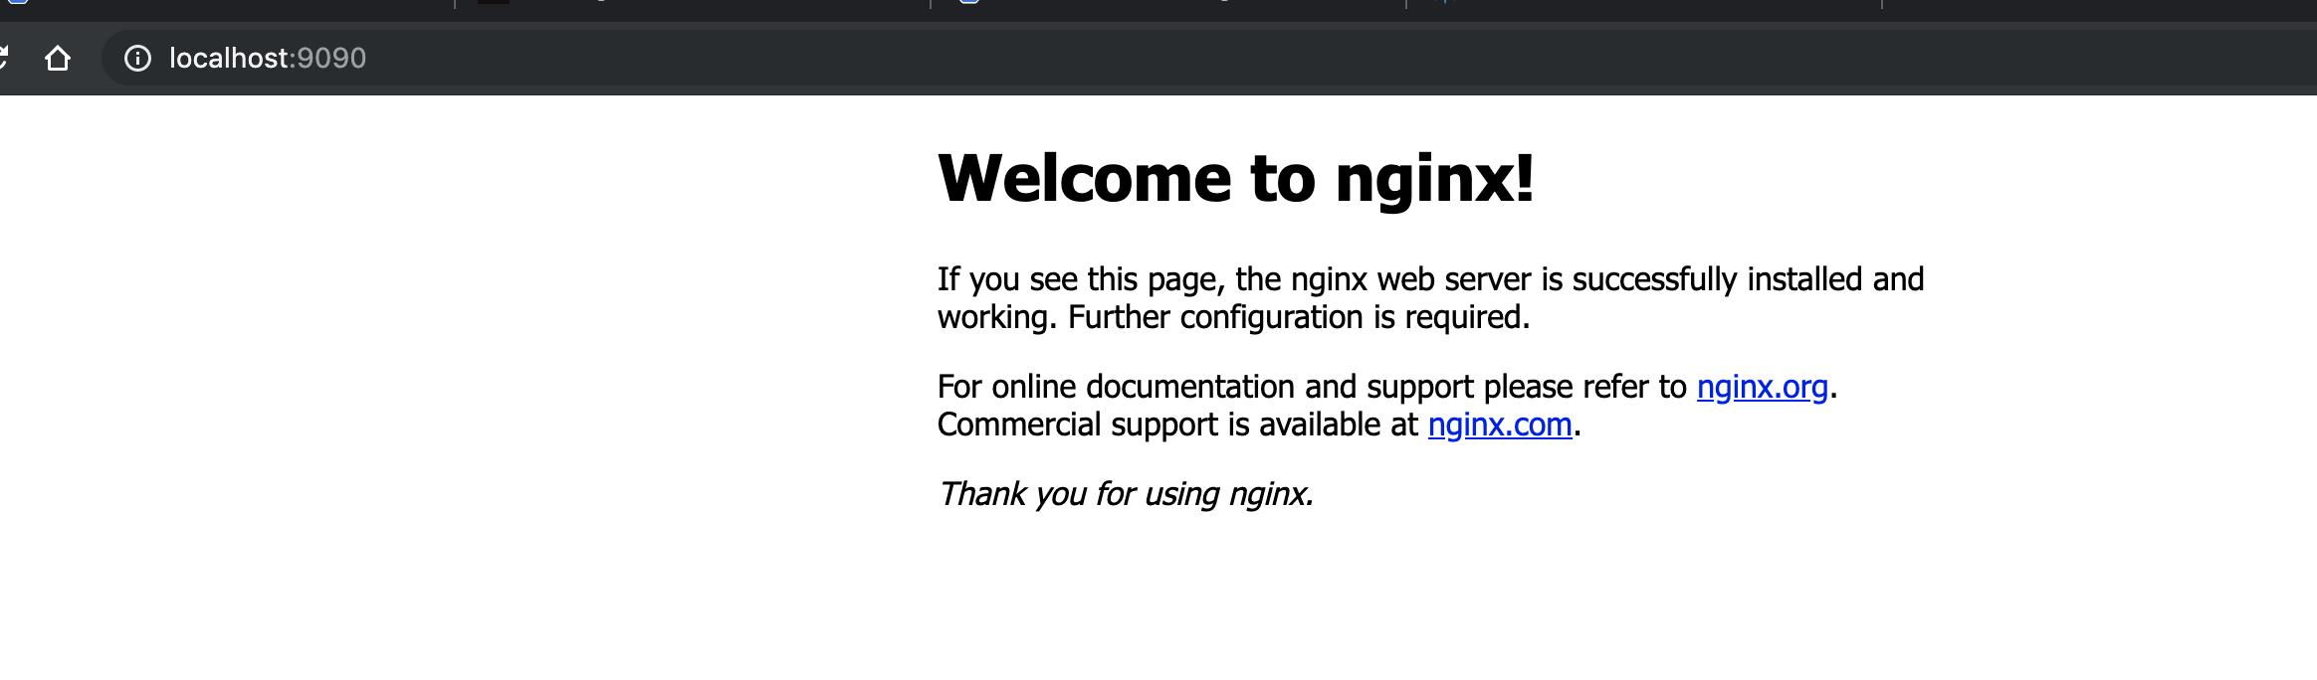Click the localhost:9090 address bar

[1209, 59]
